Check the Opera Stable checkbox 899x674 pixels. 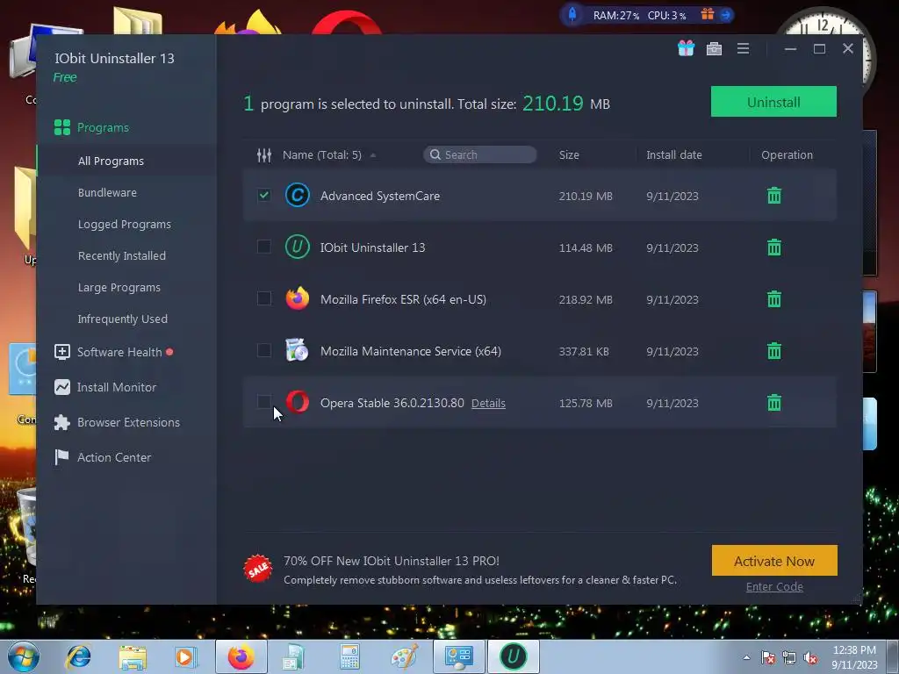(263, 401)
